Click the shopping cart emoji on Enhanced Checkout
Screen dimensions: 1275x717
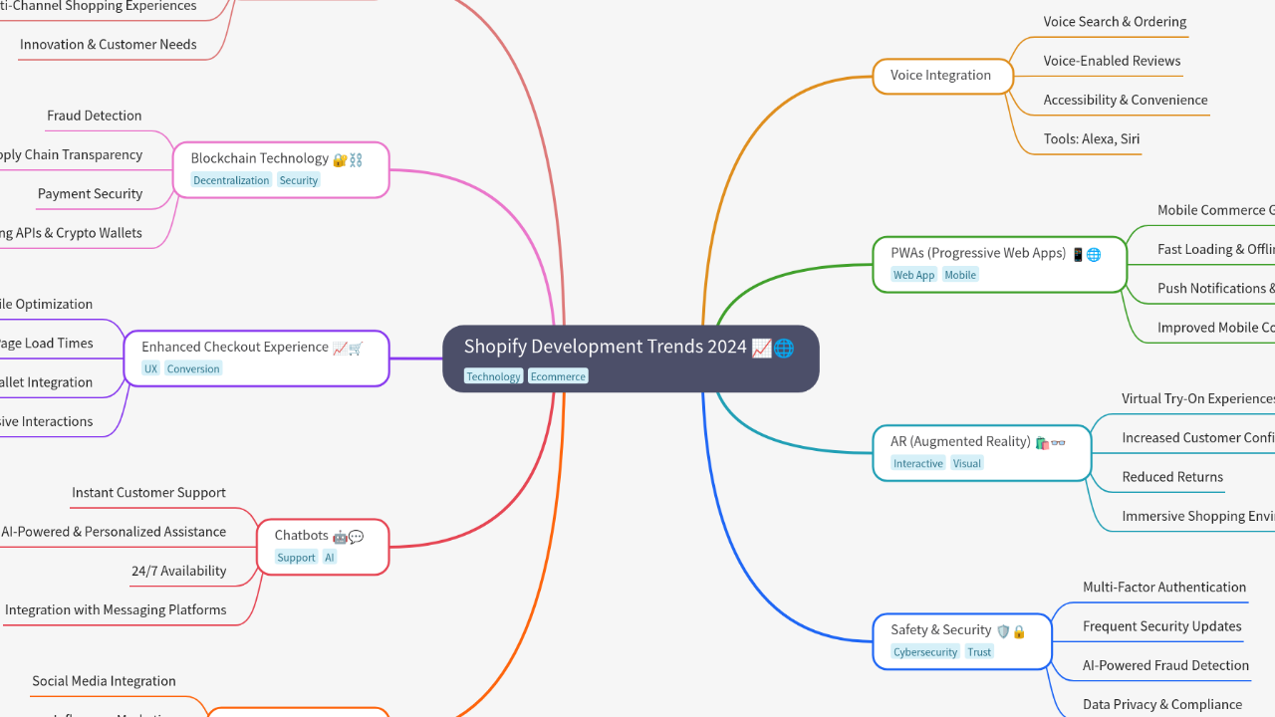356,348
